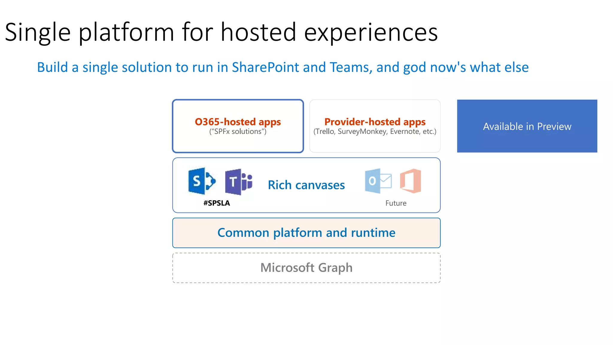Click the Rich canvases label

[306, 185]
